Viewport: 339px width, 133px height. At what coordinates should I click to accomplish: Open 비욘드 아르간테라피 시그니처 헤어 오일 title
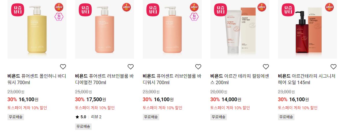(x=307, y=79)
